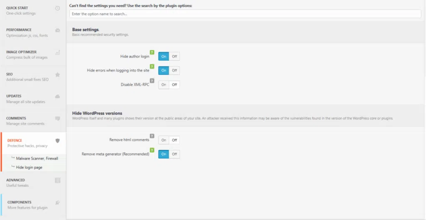This screenshot has width=426, height=220.
Task: Turn off Hide author login
Action: [x=174, y=57]
